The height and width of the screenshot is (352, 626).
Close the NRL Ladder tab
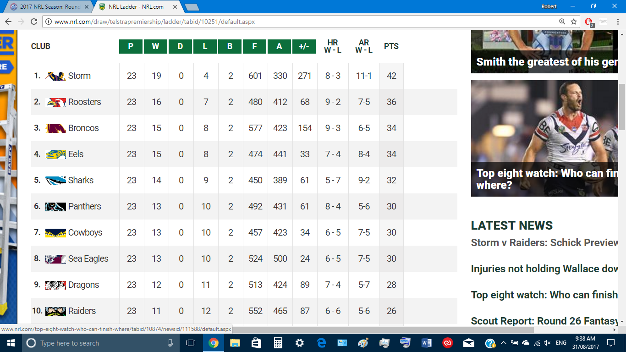click(x=175, y=7)
